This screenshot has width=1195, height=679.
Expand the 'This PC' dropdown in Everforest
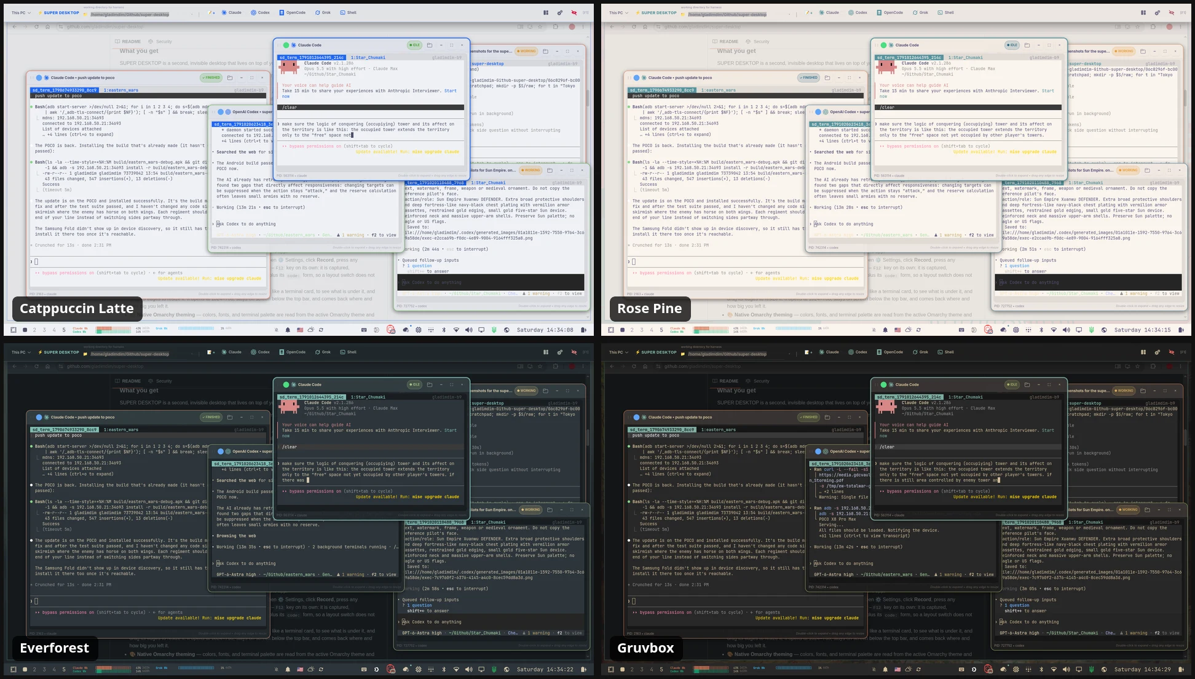point(21,352)
